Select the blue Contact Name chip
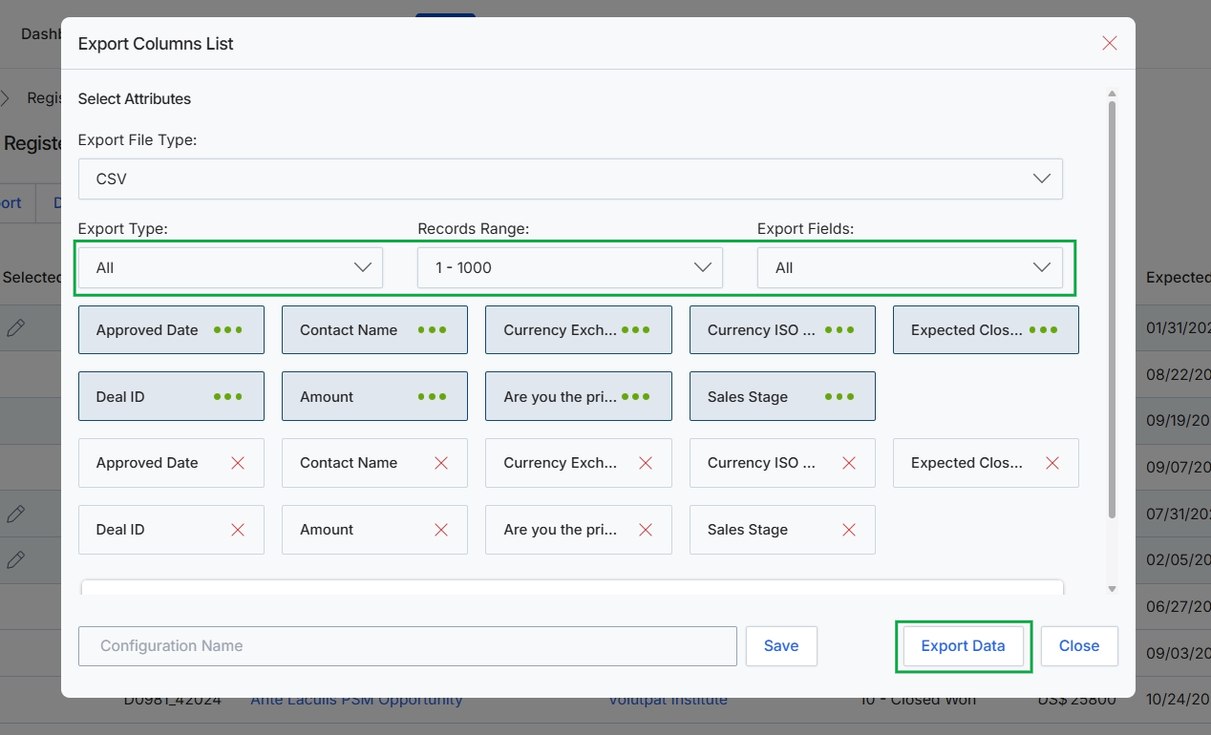The image size is (1211, 735). point(374,329)
